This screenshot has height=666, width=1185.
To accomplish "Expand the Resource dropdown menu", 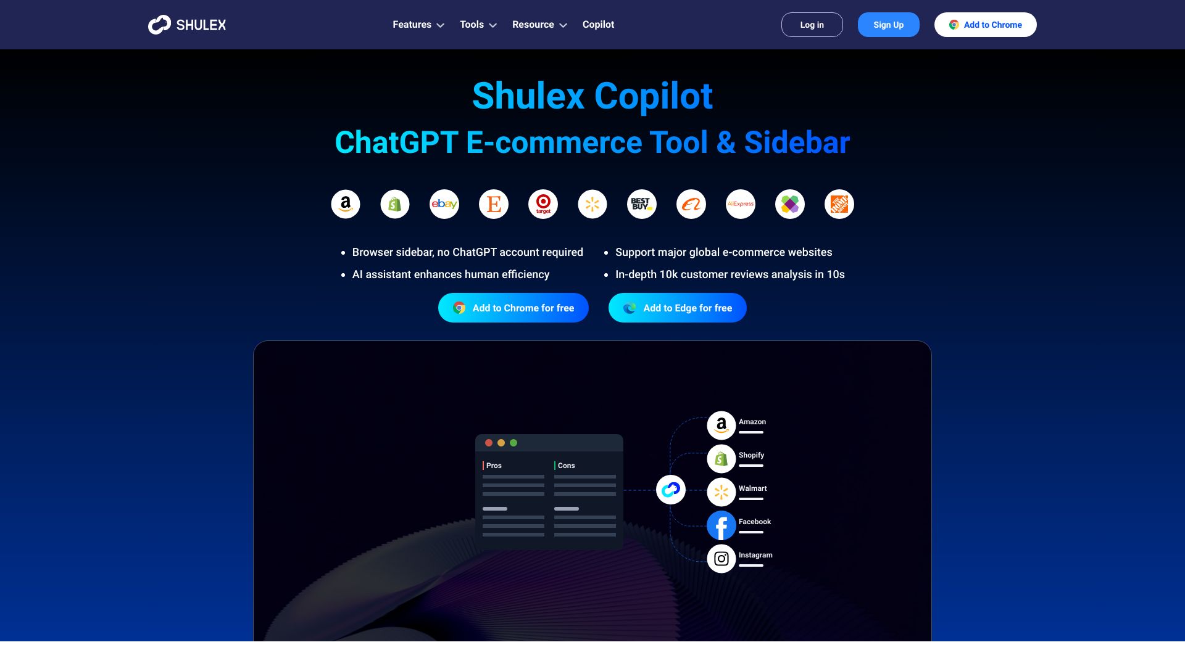I will 539,25.
